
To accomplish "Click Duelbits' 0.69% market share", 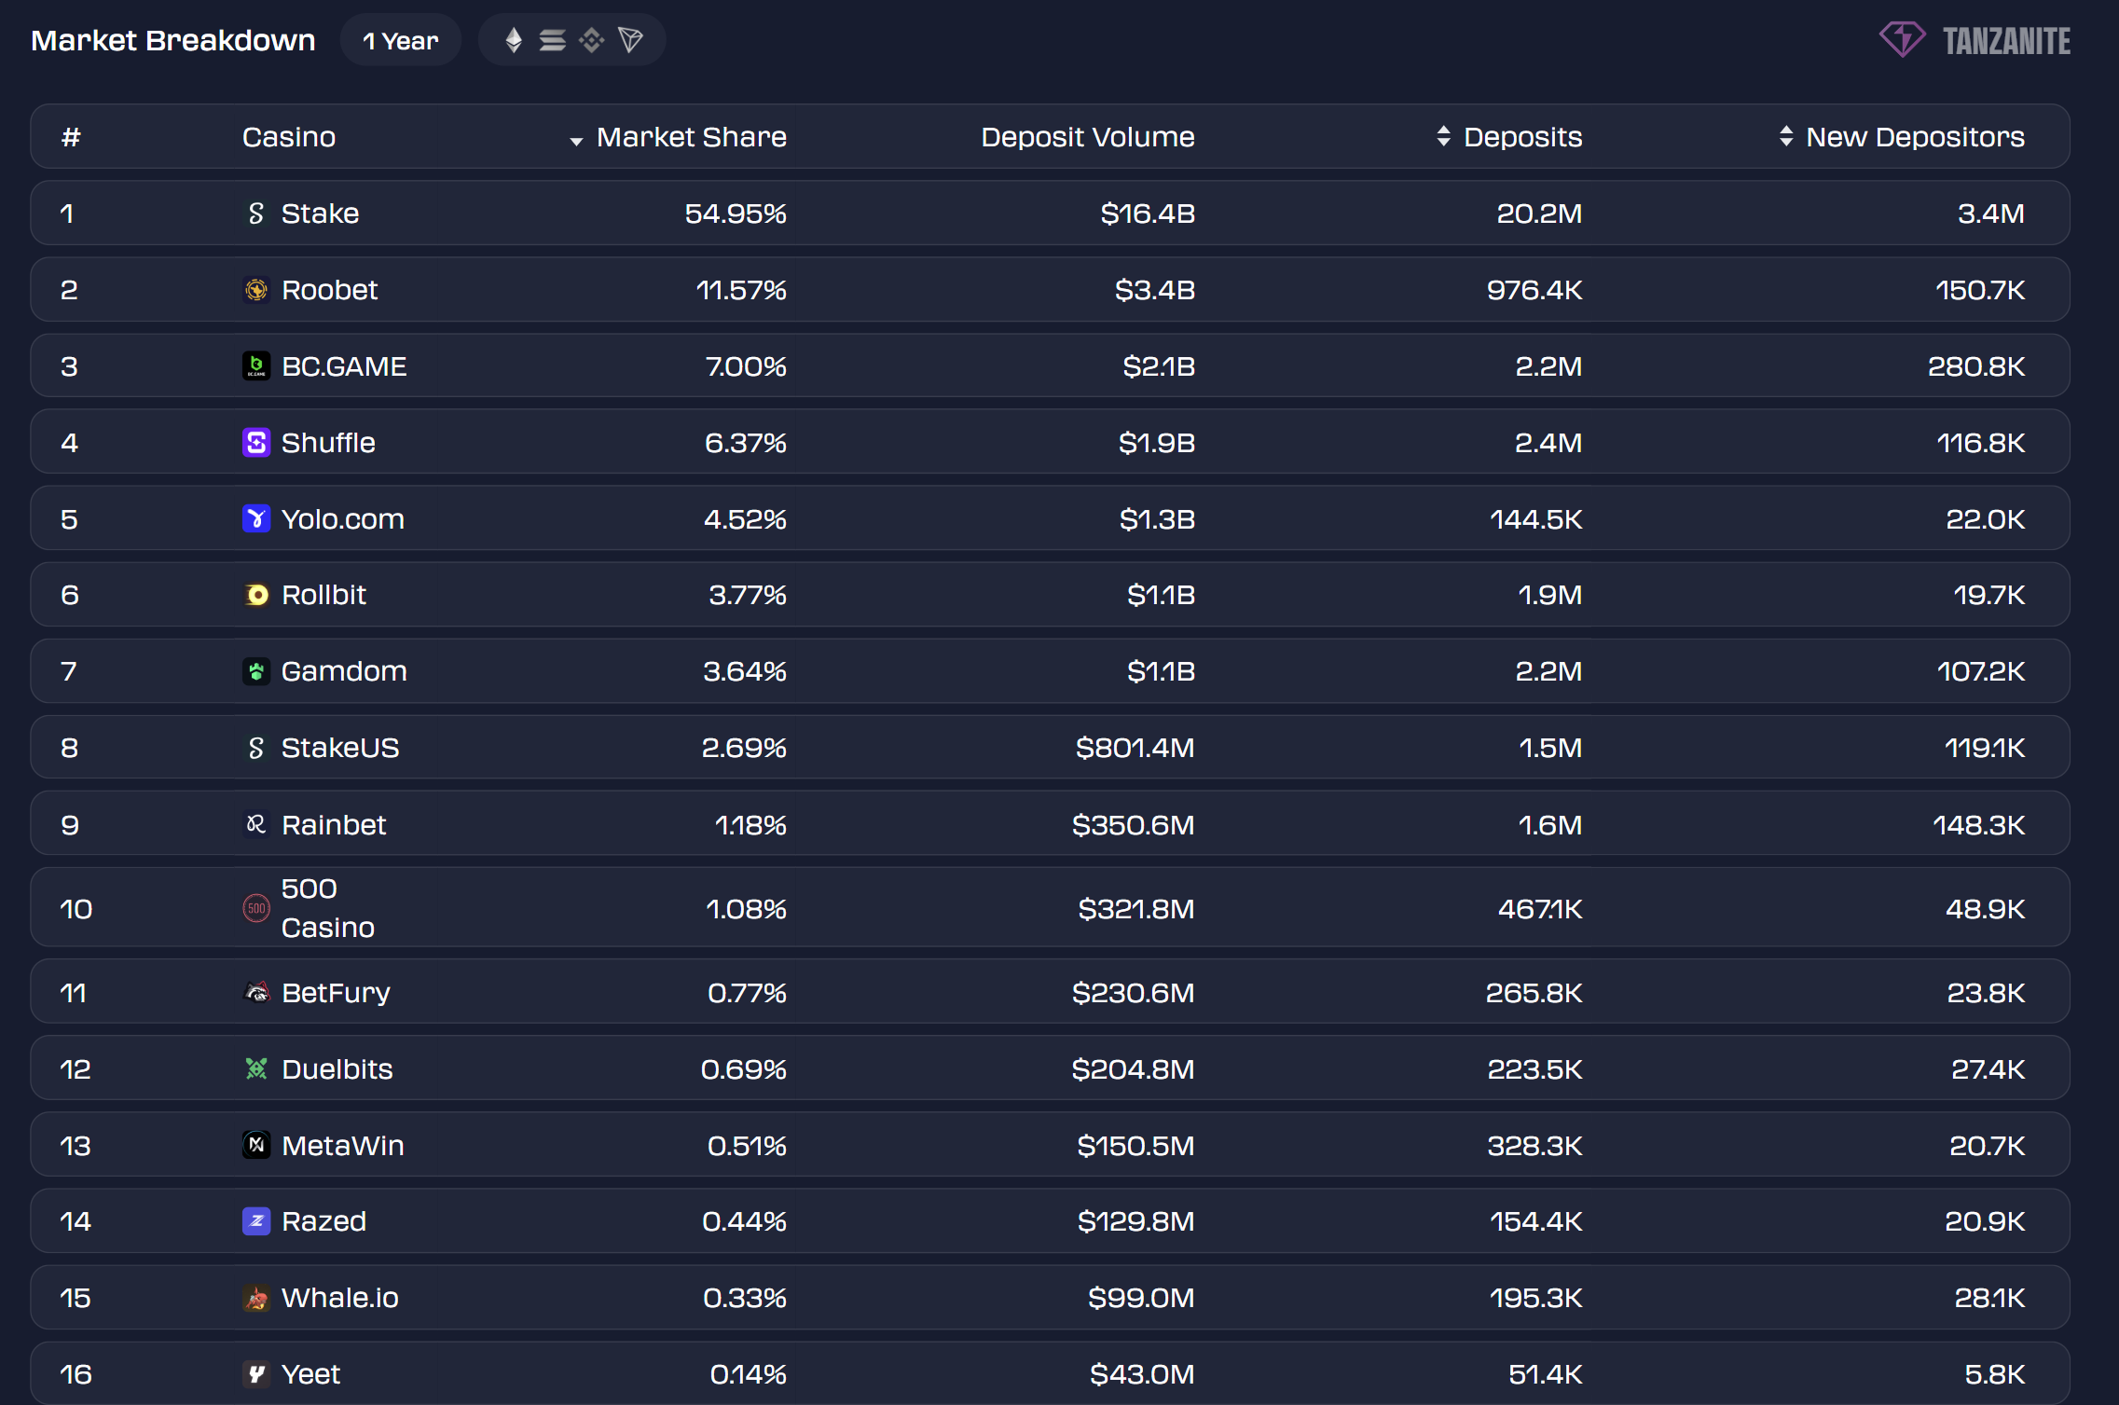I will tap(744, 1069).
